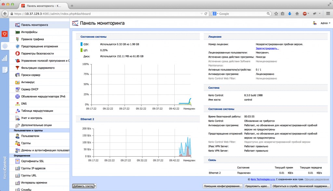Screen dimensions: 333x191
Task: Open the browser hamburger menu
Action: click(x=328, y=14)
